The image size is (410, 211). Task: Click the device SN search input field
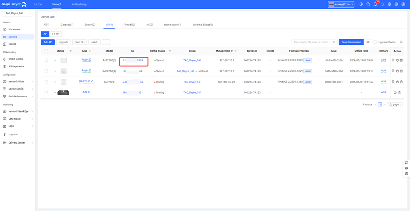click(312, 42)
